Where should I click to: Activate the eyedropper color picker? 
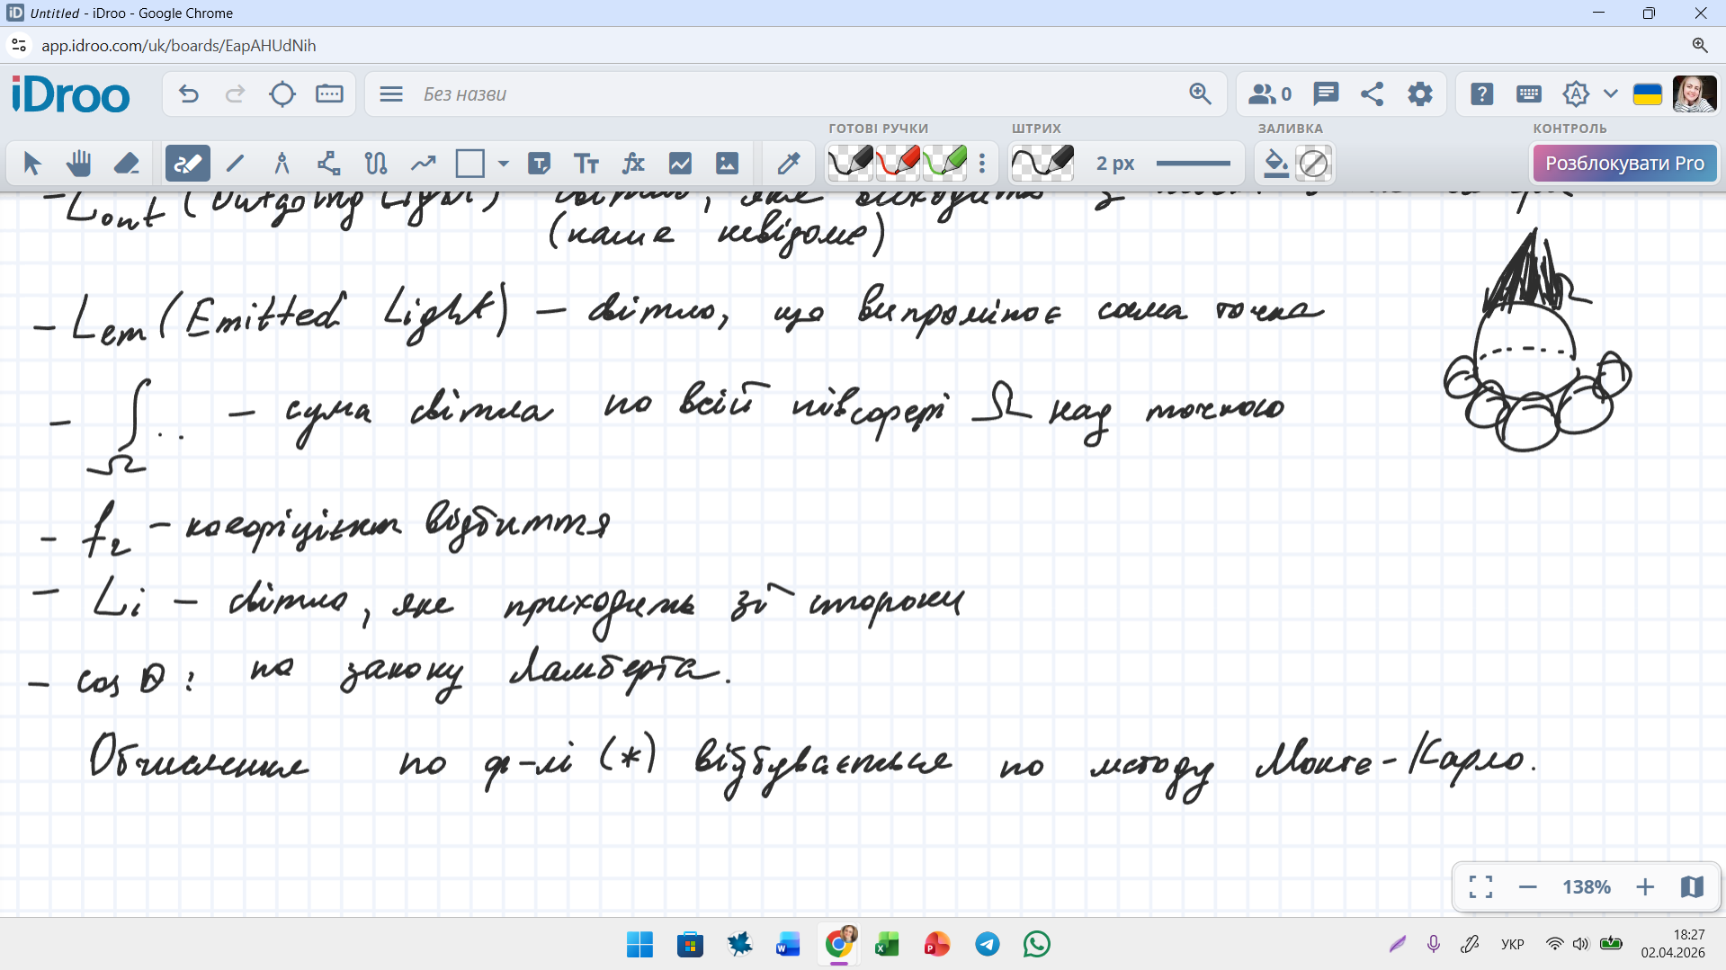tap(789, 164)
